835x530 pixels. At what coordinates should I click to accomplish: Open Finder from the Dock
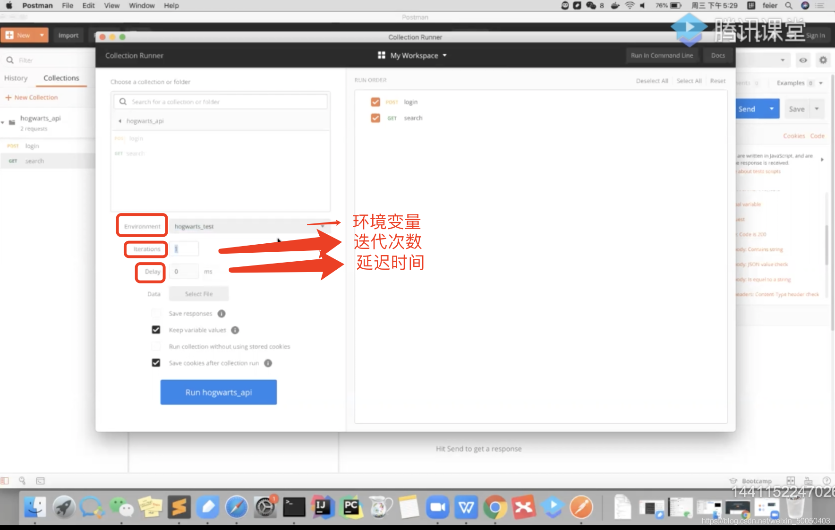(x=35, y=508)
